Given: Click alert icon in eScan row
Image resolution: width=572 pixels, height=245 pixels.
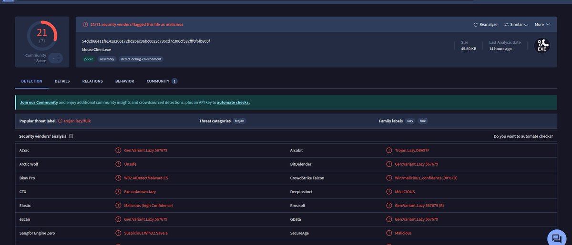Looking at the screenshot, I should click(x=118, y=219).
